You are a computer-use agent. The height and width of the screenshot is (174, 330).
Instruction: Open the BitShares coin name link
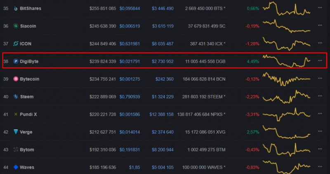pos(31,8)
